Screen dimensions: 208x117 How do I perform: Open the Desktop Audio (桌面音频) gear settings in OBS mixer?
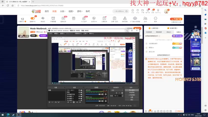[x=106, y=94]
